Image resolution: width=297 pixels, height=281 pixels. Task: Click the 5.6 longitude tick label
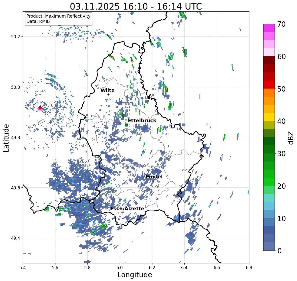(x=55, y=267)
